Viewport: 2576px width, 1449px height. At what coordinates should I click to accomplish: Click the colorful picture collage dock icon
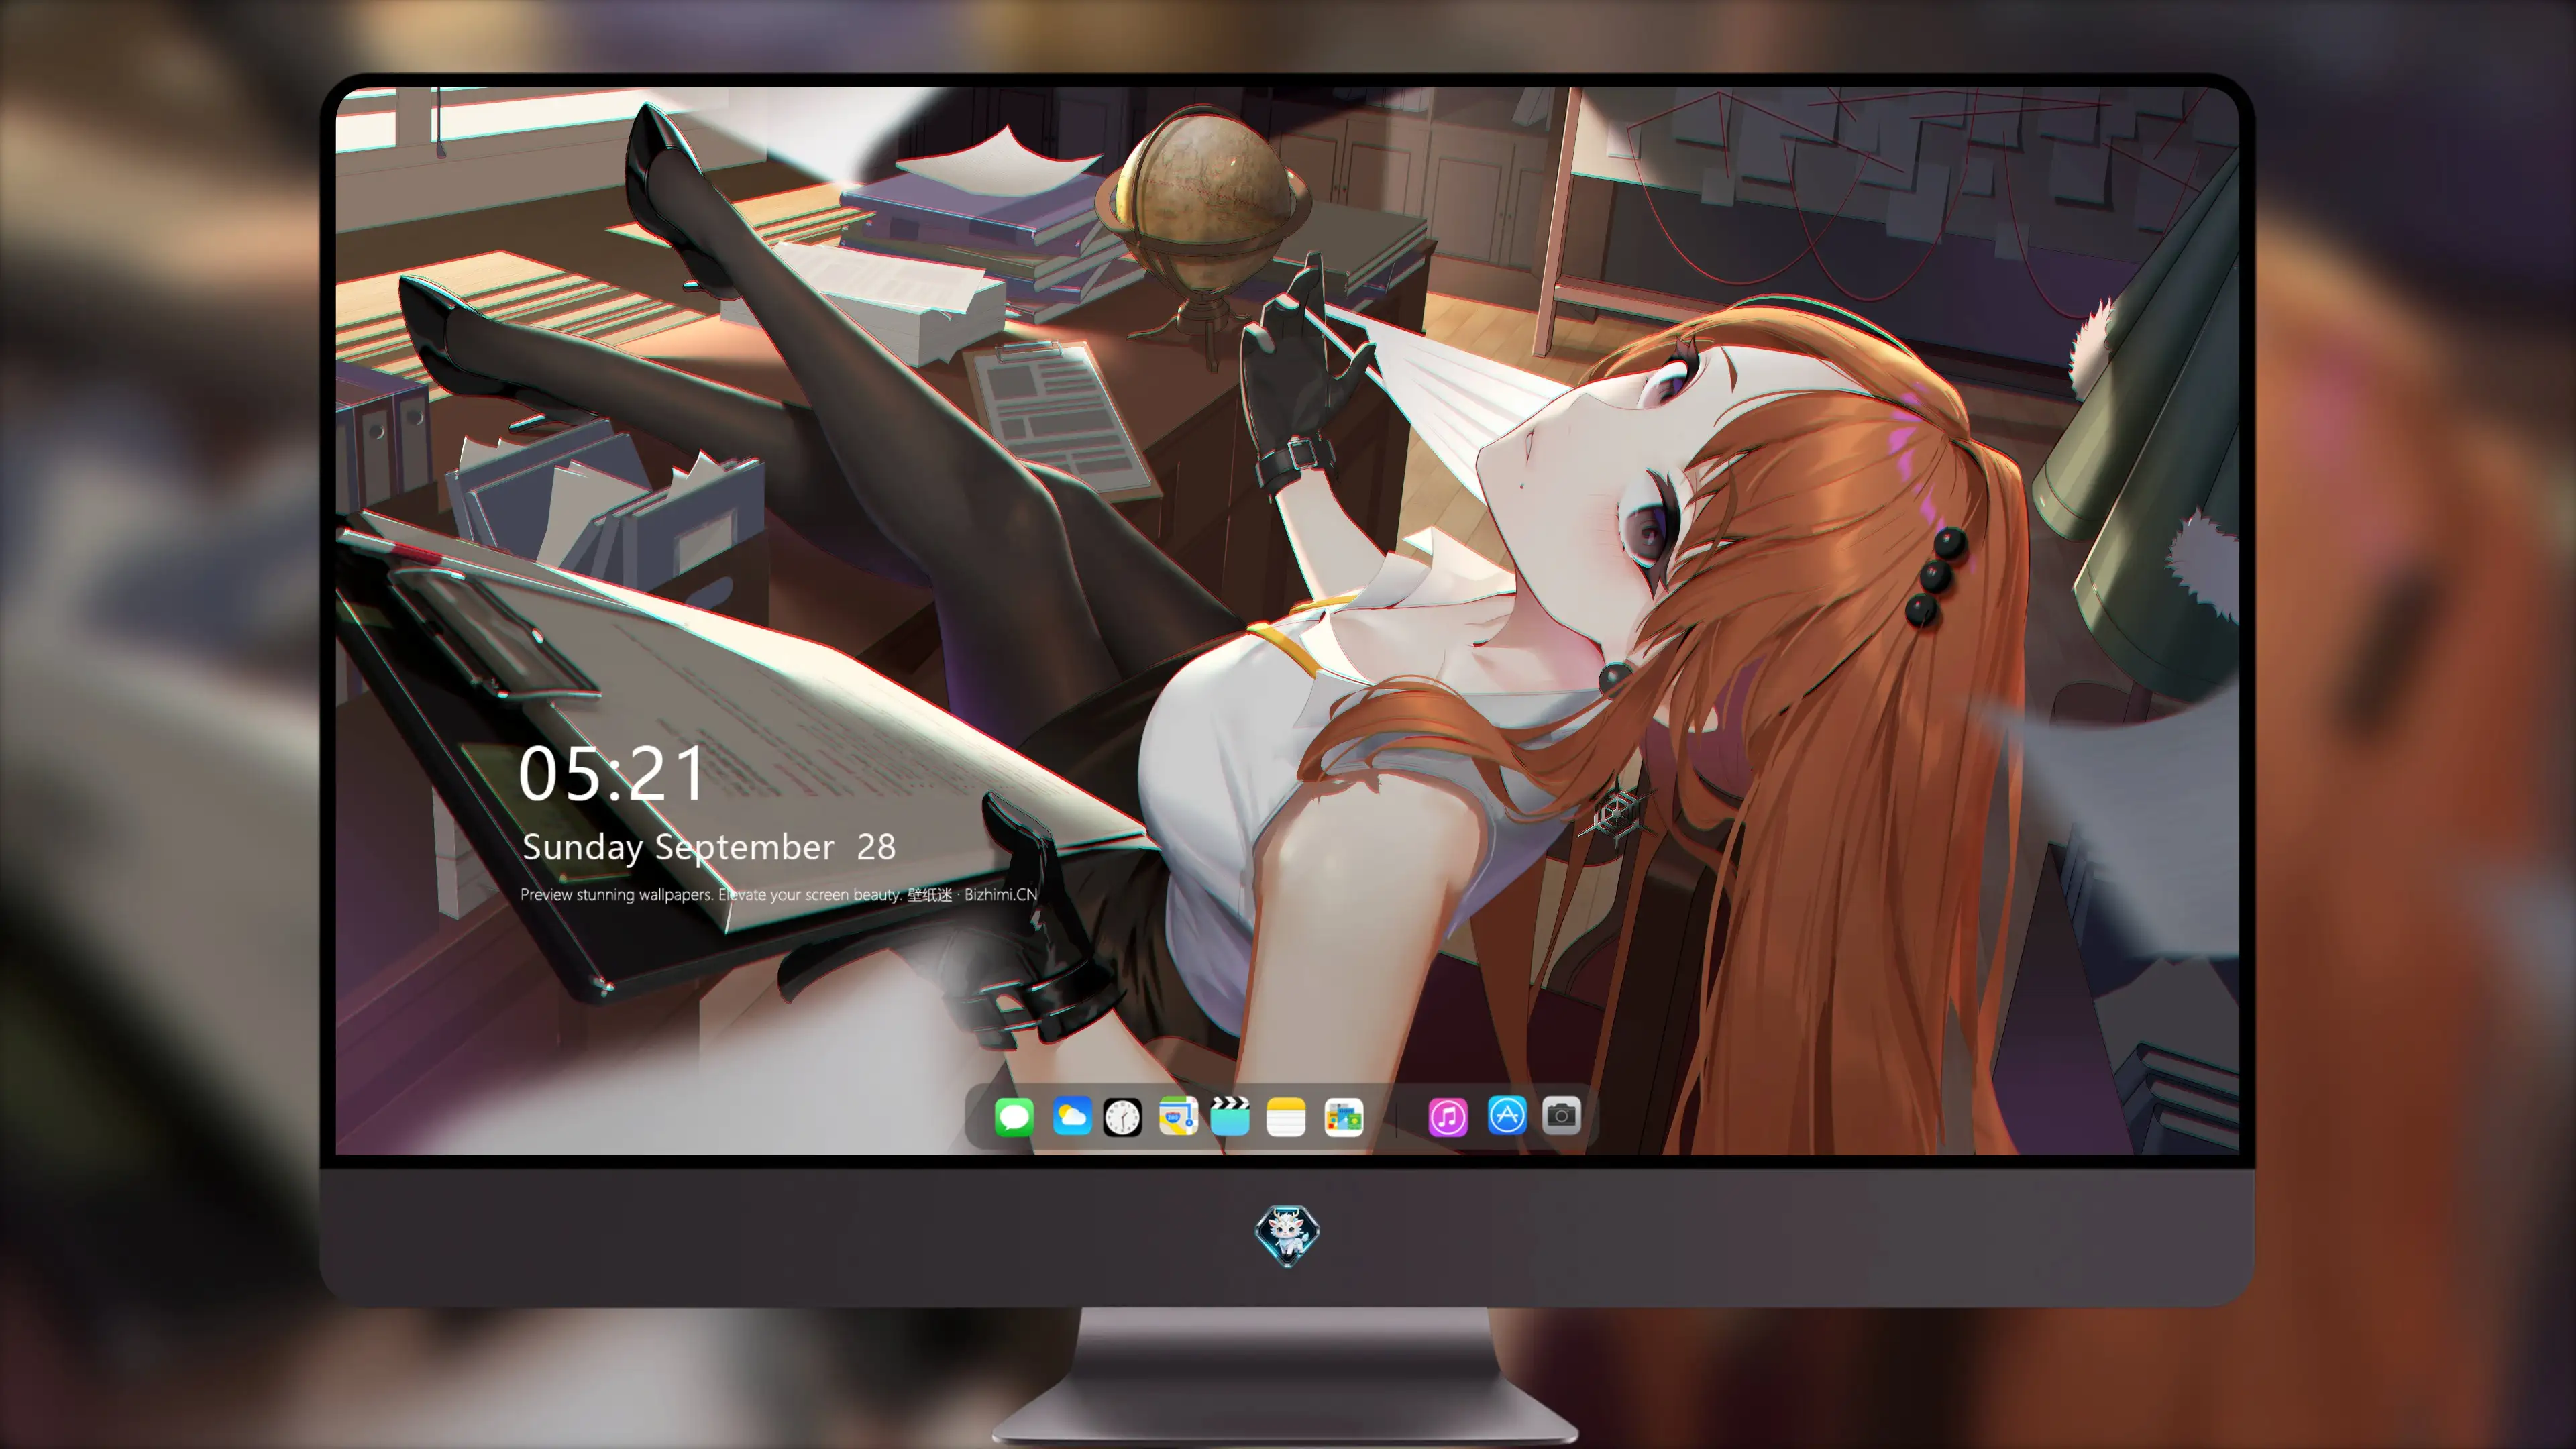tap(1344, 1116)
